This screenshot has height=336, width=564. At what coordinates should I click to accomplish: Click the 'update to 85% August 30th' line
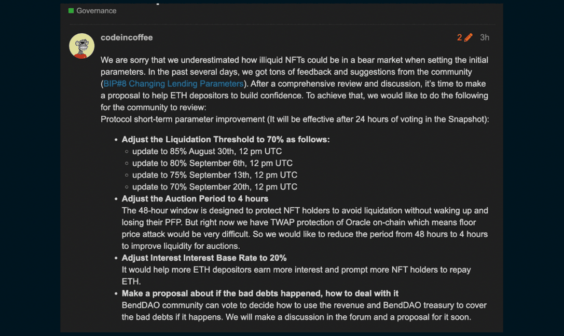[207, 151]
